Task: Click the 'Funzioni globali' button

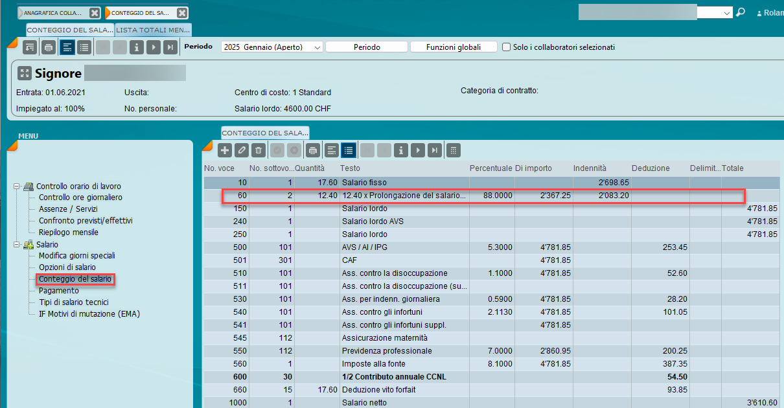Action: (453, 47)
